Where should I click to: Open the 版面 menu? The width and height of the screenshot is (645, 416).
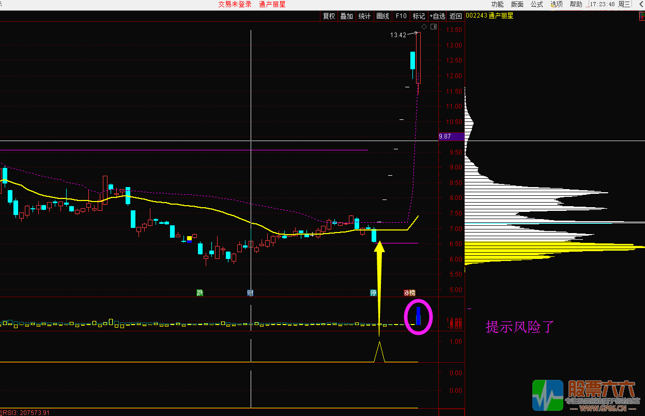tap(517, 4)
